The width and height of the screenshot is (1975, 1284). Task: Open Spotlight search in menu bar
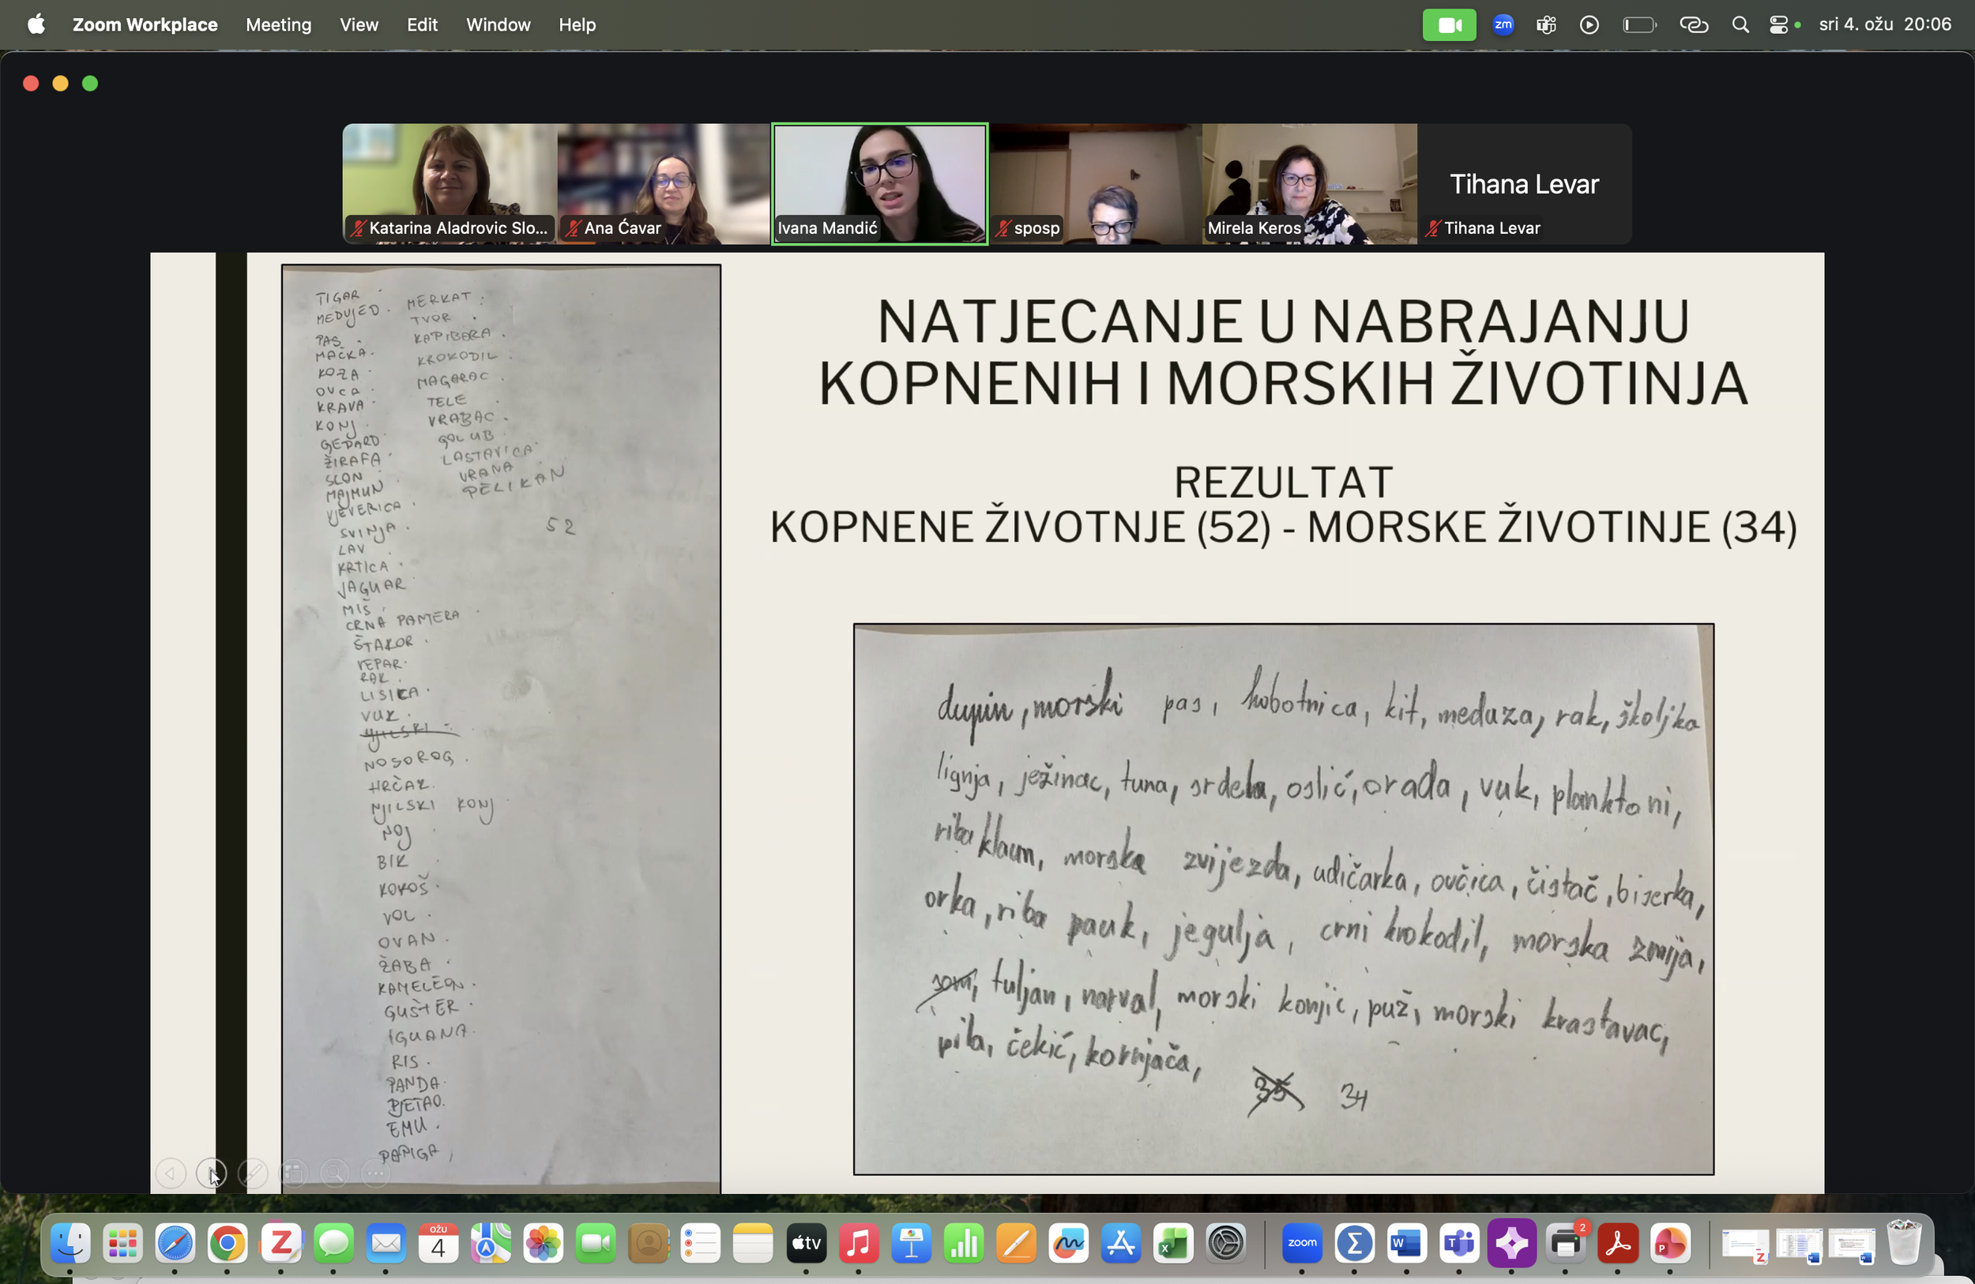tap(1741, 25)
